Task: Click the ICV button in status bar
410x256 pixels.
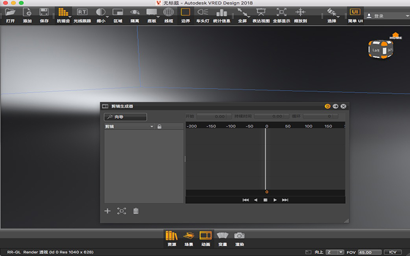Action: (x=393, y=252)
